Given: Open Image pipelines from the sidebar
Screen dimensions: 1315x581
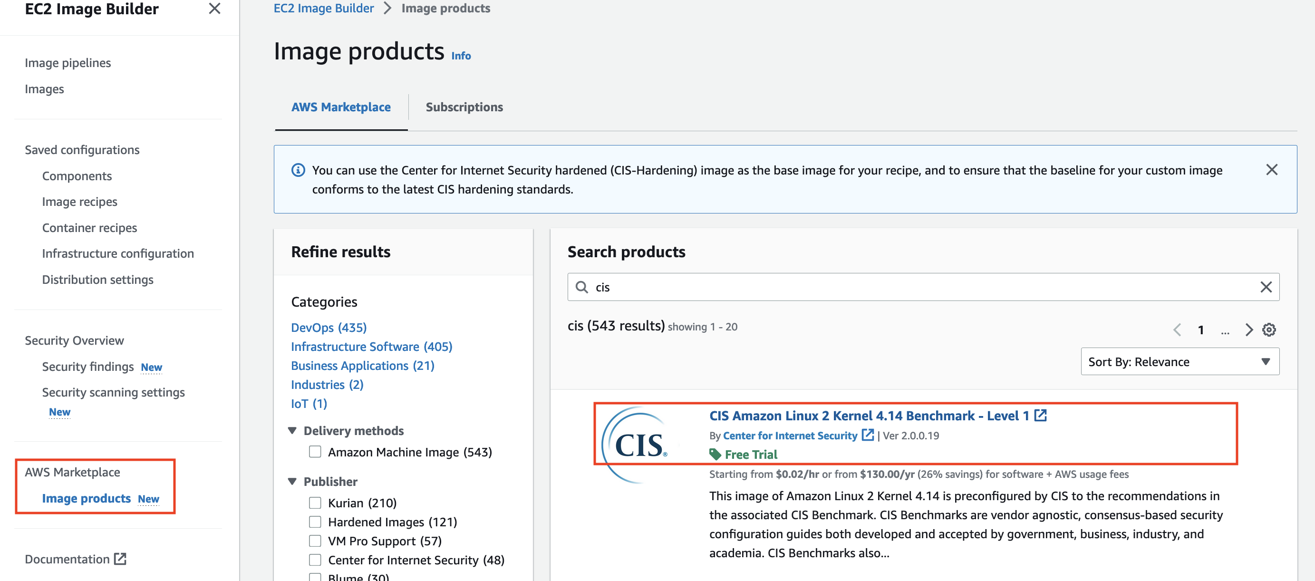Looking at the screenshot, I should click(x=68, y=62).
